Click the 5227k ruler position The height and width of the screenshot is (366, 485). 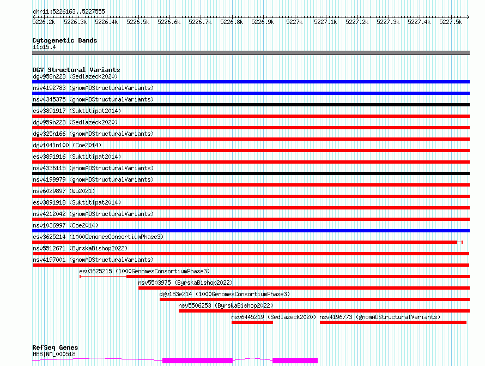[x=294, y=22]
